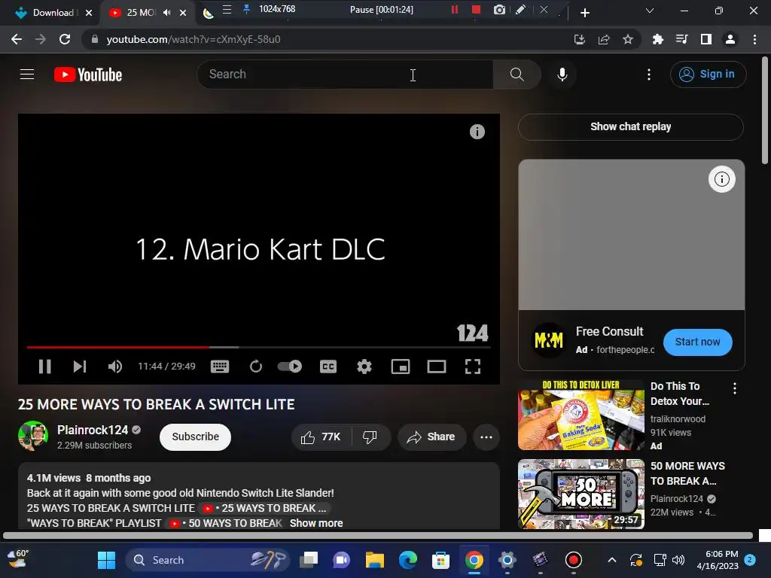Toggle the autoplay switch
The width and height of the screenshot is (771, 578).
click(290, 367)
